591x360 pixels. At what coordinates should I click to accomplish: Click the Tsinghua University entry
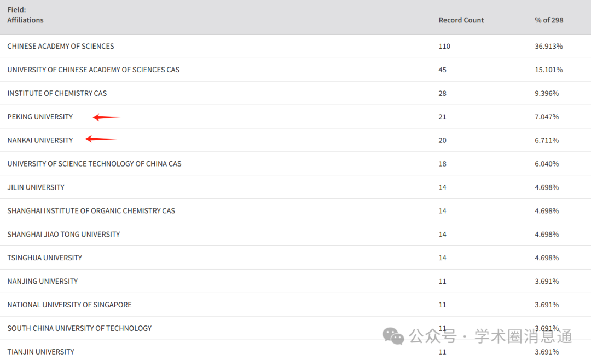coord(44,258)
